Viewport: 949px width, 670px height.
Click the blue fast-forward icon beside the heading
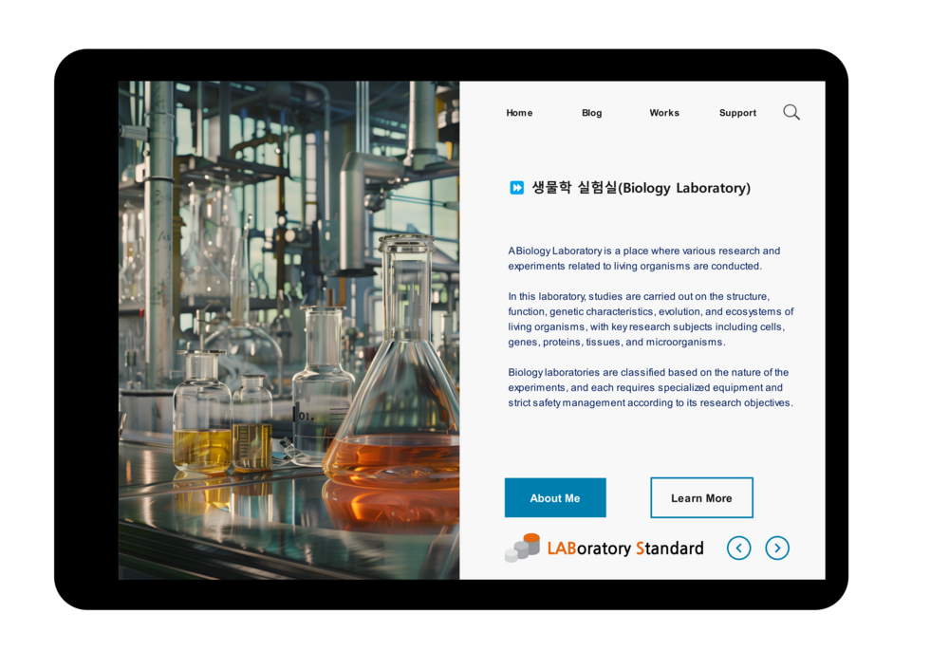coord(516,188)
